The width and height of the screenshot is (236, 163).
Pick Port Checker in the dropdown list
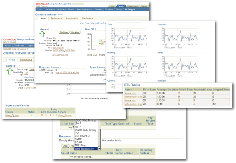click(82, 136)
